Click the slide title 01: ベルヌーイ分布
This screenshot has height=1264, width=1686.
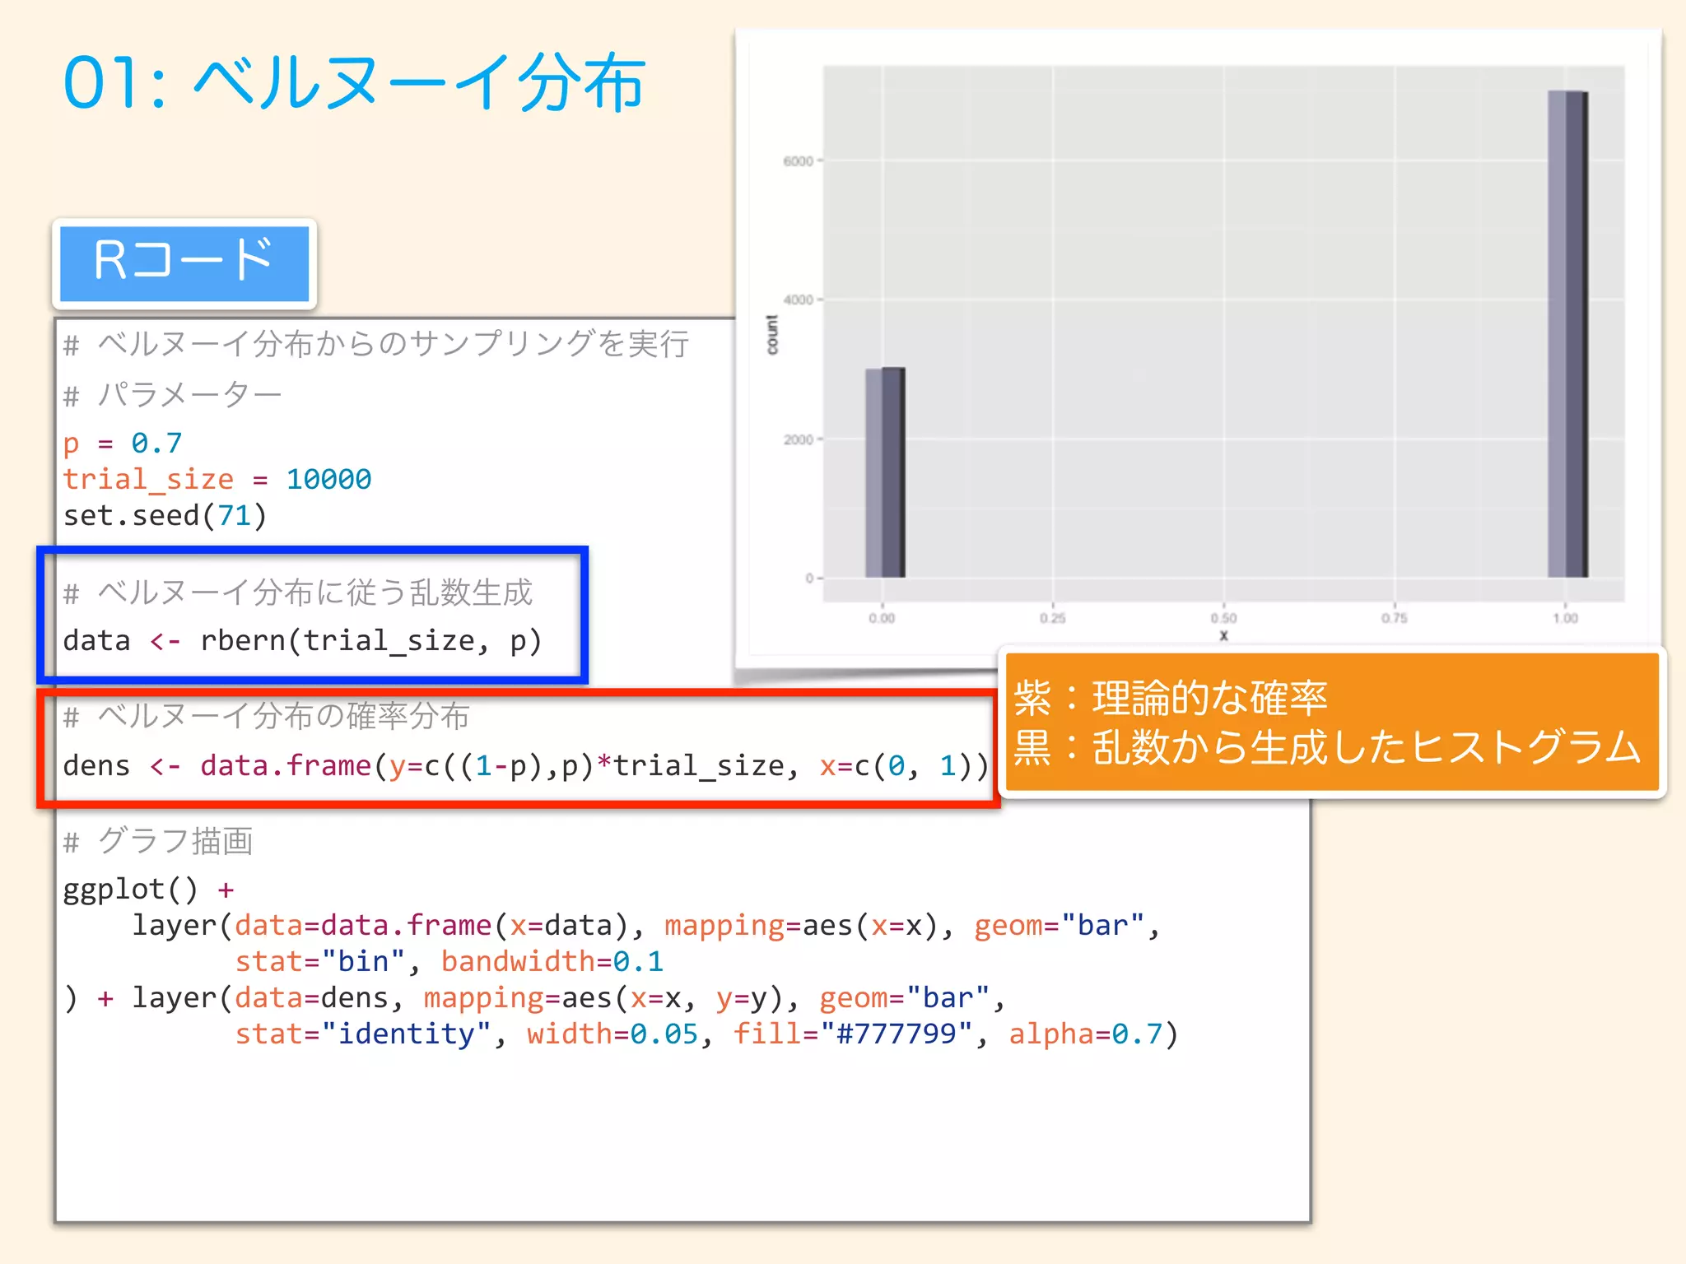tap(354, 84)
